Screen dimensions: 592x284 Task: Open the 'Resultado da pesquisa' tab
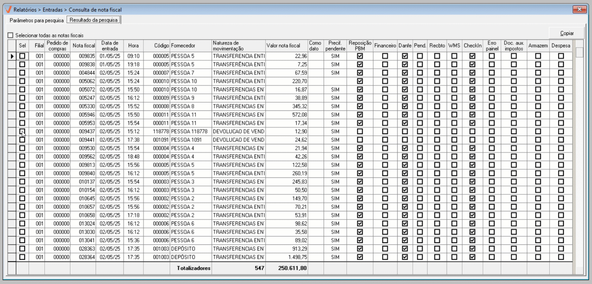tap(93, 20)
